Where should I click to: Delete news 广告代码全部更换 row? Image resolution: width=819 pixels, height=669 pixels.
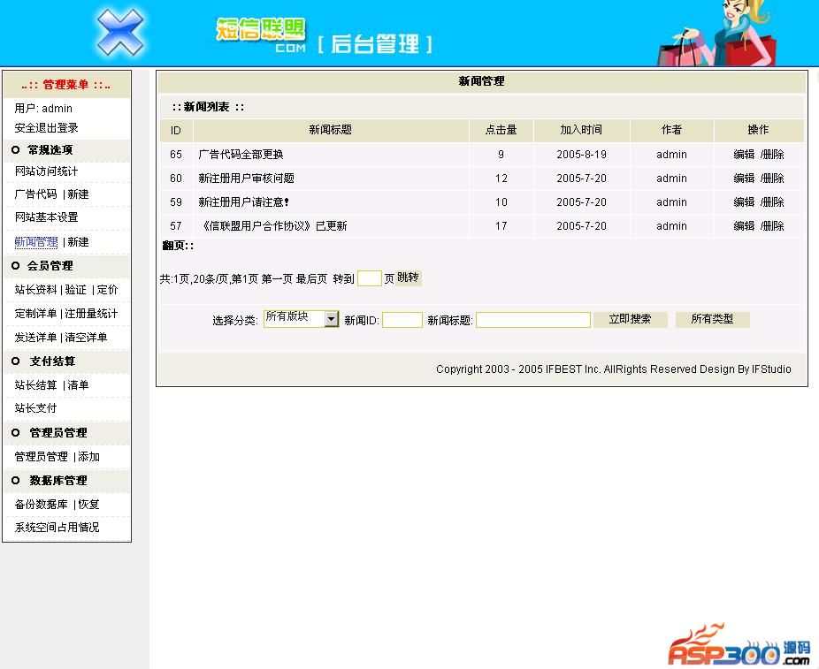772,155
